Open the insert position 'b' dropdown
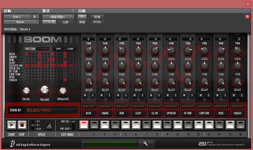The image size is (253, 150). [x=36, y=17]
